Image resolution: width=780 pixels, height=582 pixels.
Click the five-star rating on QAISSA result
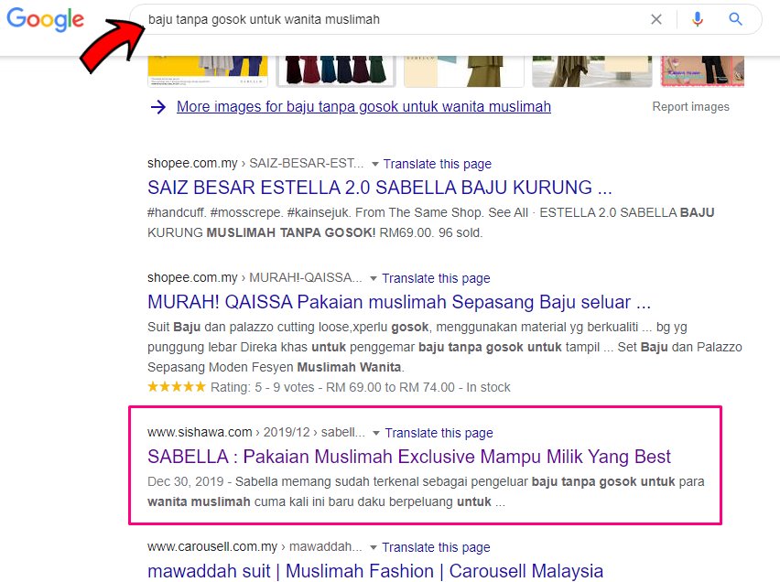177,387
